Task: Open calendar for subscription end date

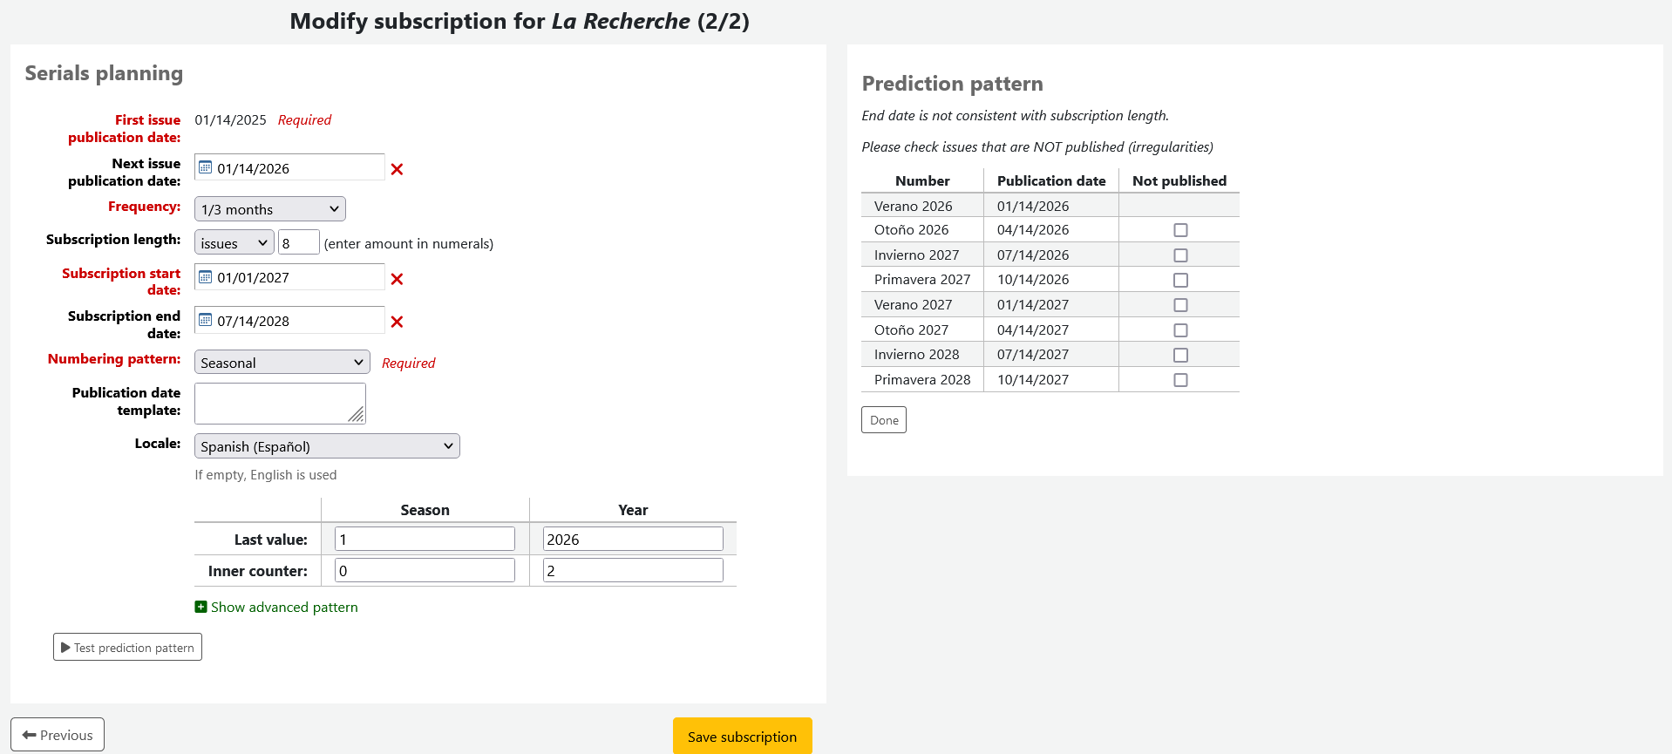Action: (x=206, y=320)
